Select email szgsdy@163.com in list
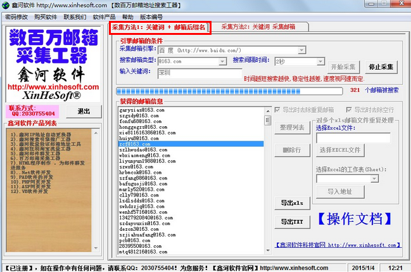The width and height of the screenshot is (411, 272). click(x=139, y=115)
